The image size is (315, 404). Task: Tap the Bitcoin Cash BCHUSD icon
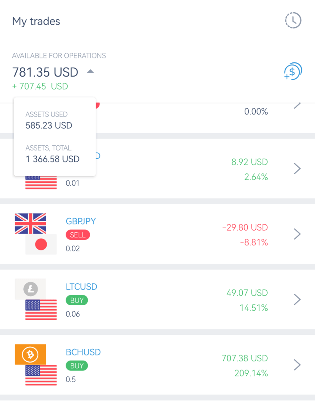click(x=36, y=365)
